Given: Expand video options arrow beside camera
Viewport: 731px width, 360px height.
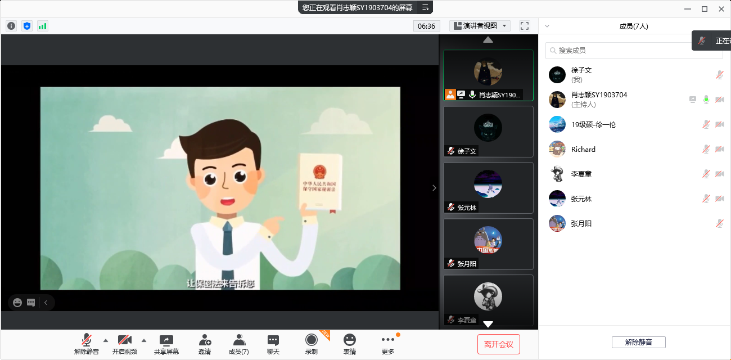Looking at the screenshot, I should point(144,340).
